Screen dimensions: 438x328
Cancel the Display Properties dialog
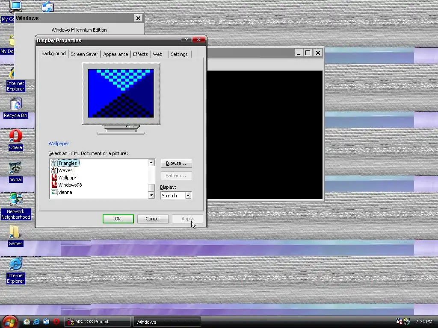pos(153,219)
